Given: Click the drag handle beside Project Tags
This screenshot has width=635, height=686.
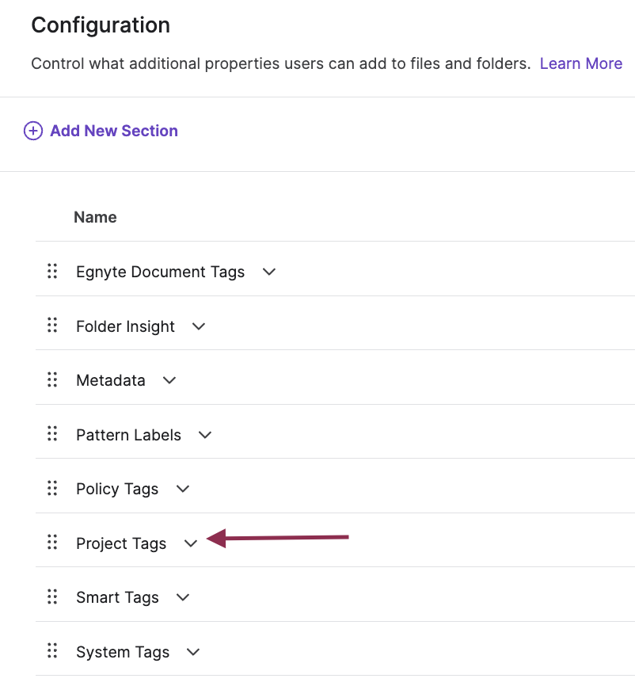Looking at the screenshot, I should (x=52, y=542).
